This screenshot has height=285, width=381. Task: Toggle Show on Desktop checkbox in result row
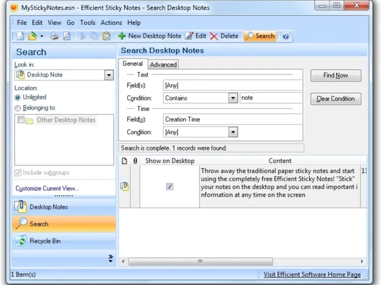click(x=170, y=187)
